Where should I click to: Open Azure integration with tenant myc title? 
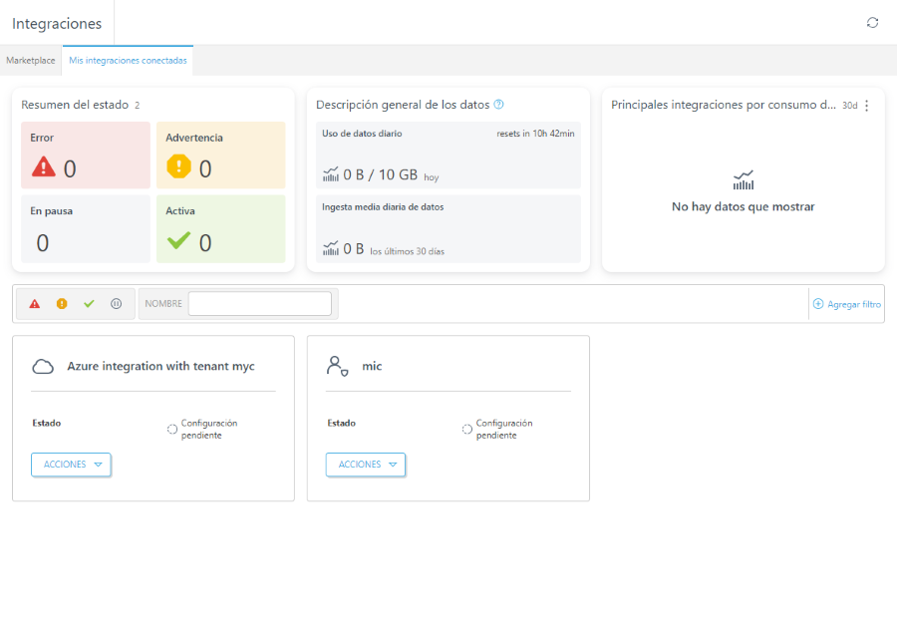coord(160,366)
